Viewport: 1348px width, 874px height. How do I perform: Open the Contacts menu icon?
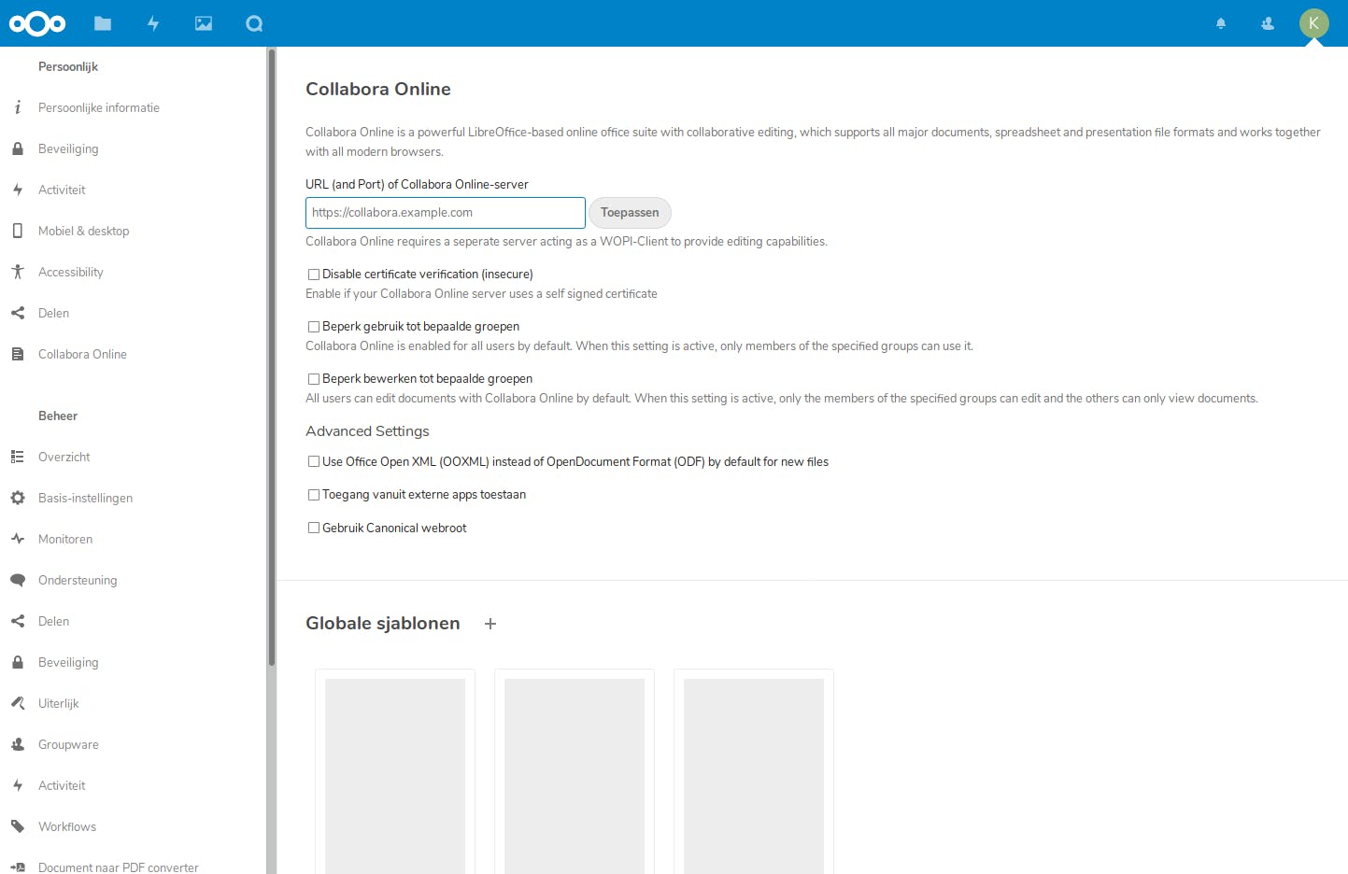click(1268, 23)
